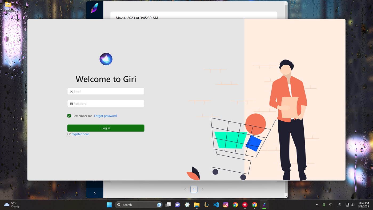The height and width of the screenshot is (210, 373).
Task: Open the first Chrome taskbar icon
Action: [235, 205]
